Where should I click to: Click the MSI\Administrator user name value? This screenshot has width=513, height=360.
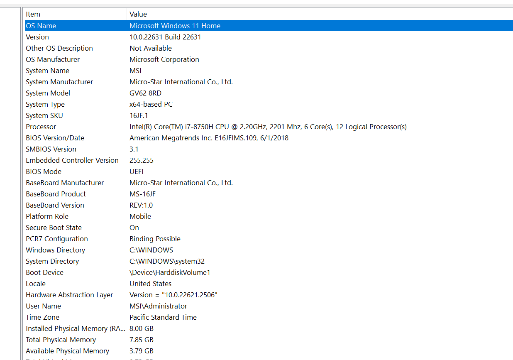pyautogui.click(x=158, y=306)
